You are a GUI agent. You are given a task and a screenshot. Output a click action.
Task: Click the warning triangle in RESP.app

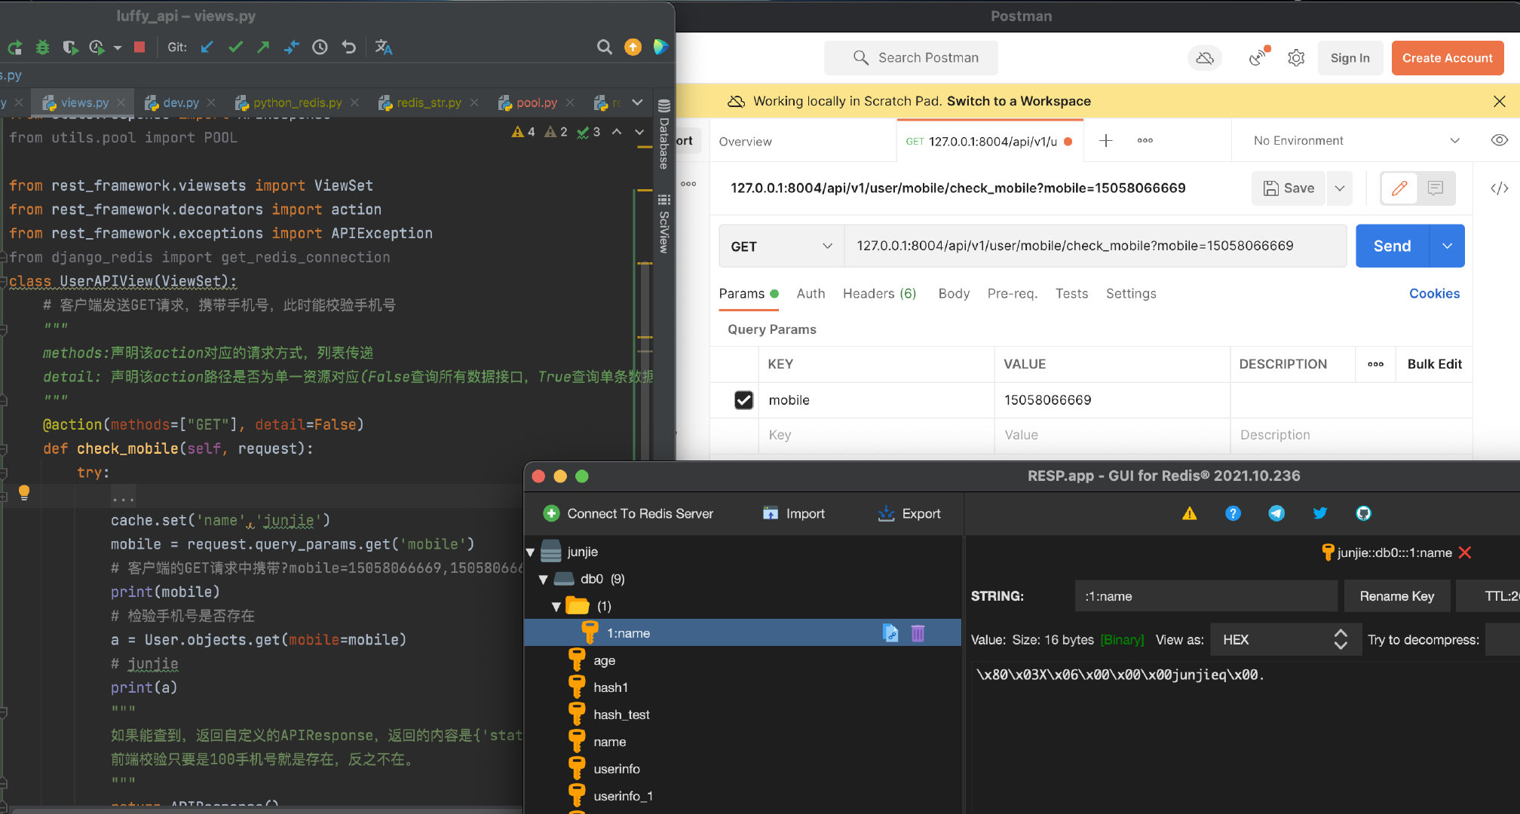pos(1189,514)
